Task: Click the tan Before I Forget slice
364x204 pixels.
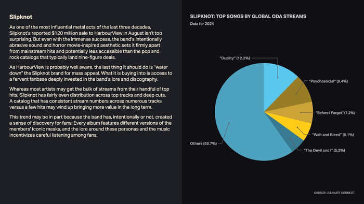Action: [298, 112]
